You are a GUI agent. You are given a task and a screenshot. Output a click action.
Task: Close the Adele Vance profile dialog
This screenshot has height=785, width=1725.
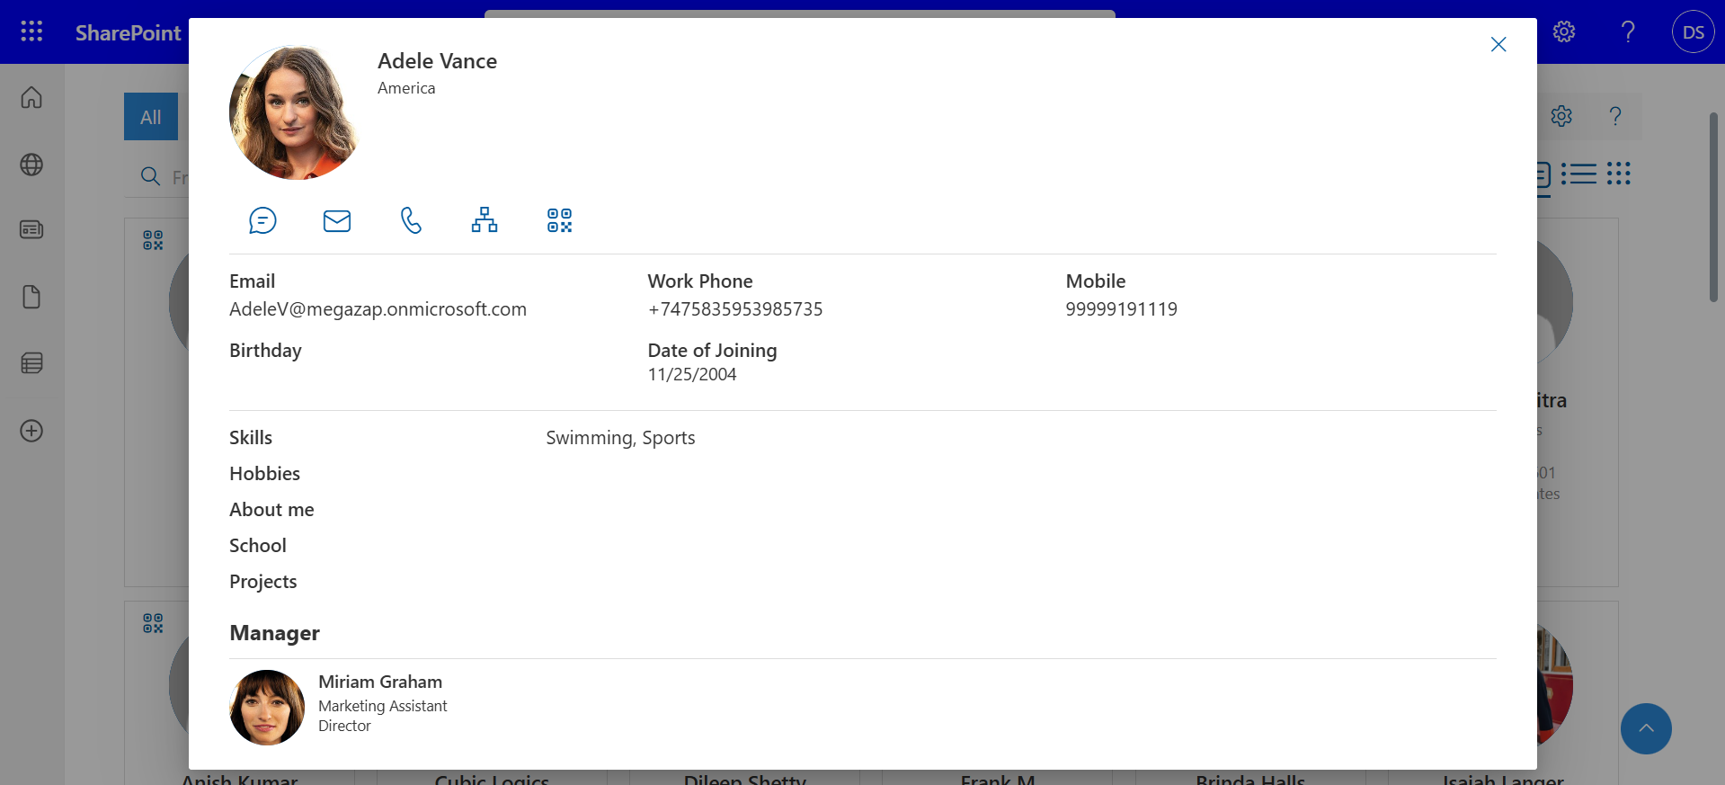pyautogui.click(x=1498, y=44)
